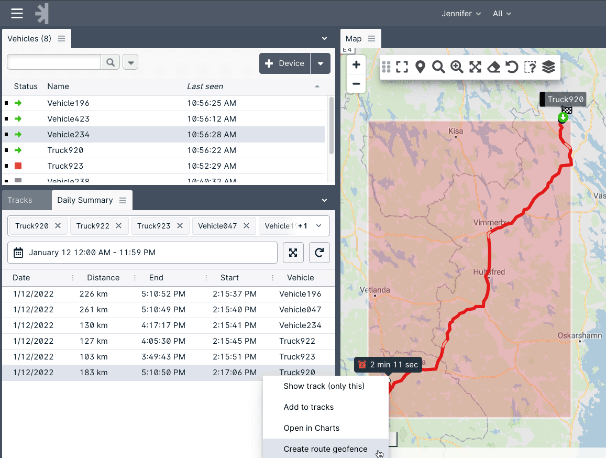Choose Create route geofence from the context menu
This screenshot has width=606, height=458.
(325, 449)
